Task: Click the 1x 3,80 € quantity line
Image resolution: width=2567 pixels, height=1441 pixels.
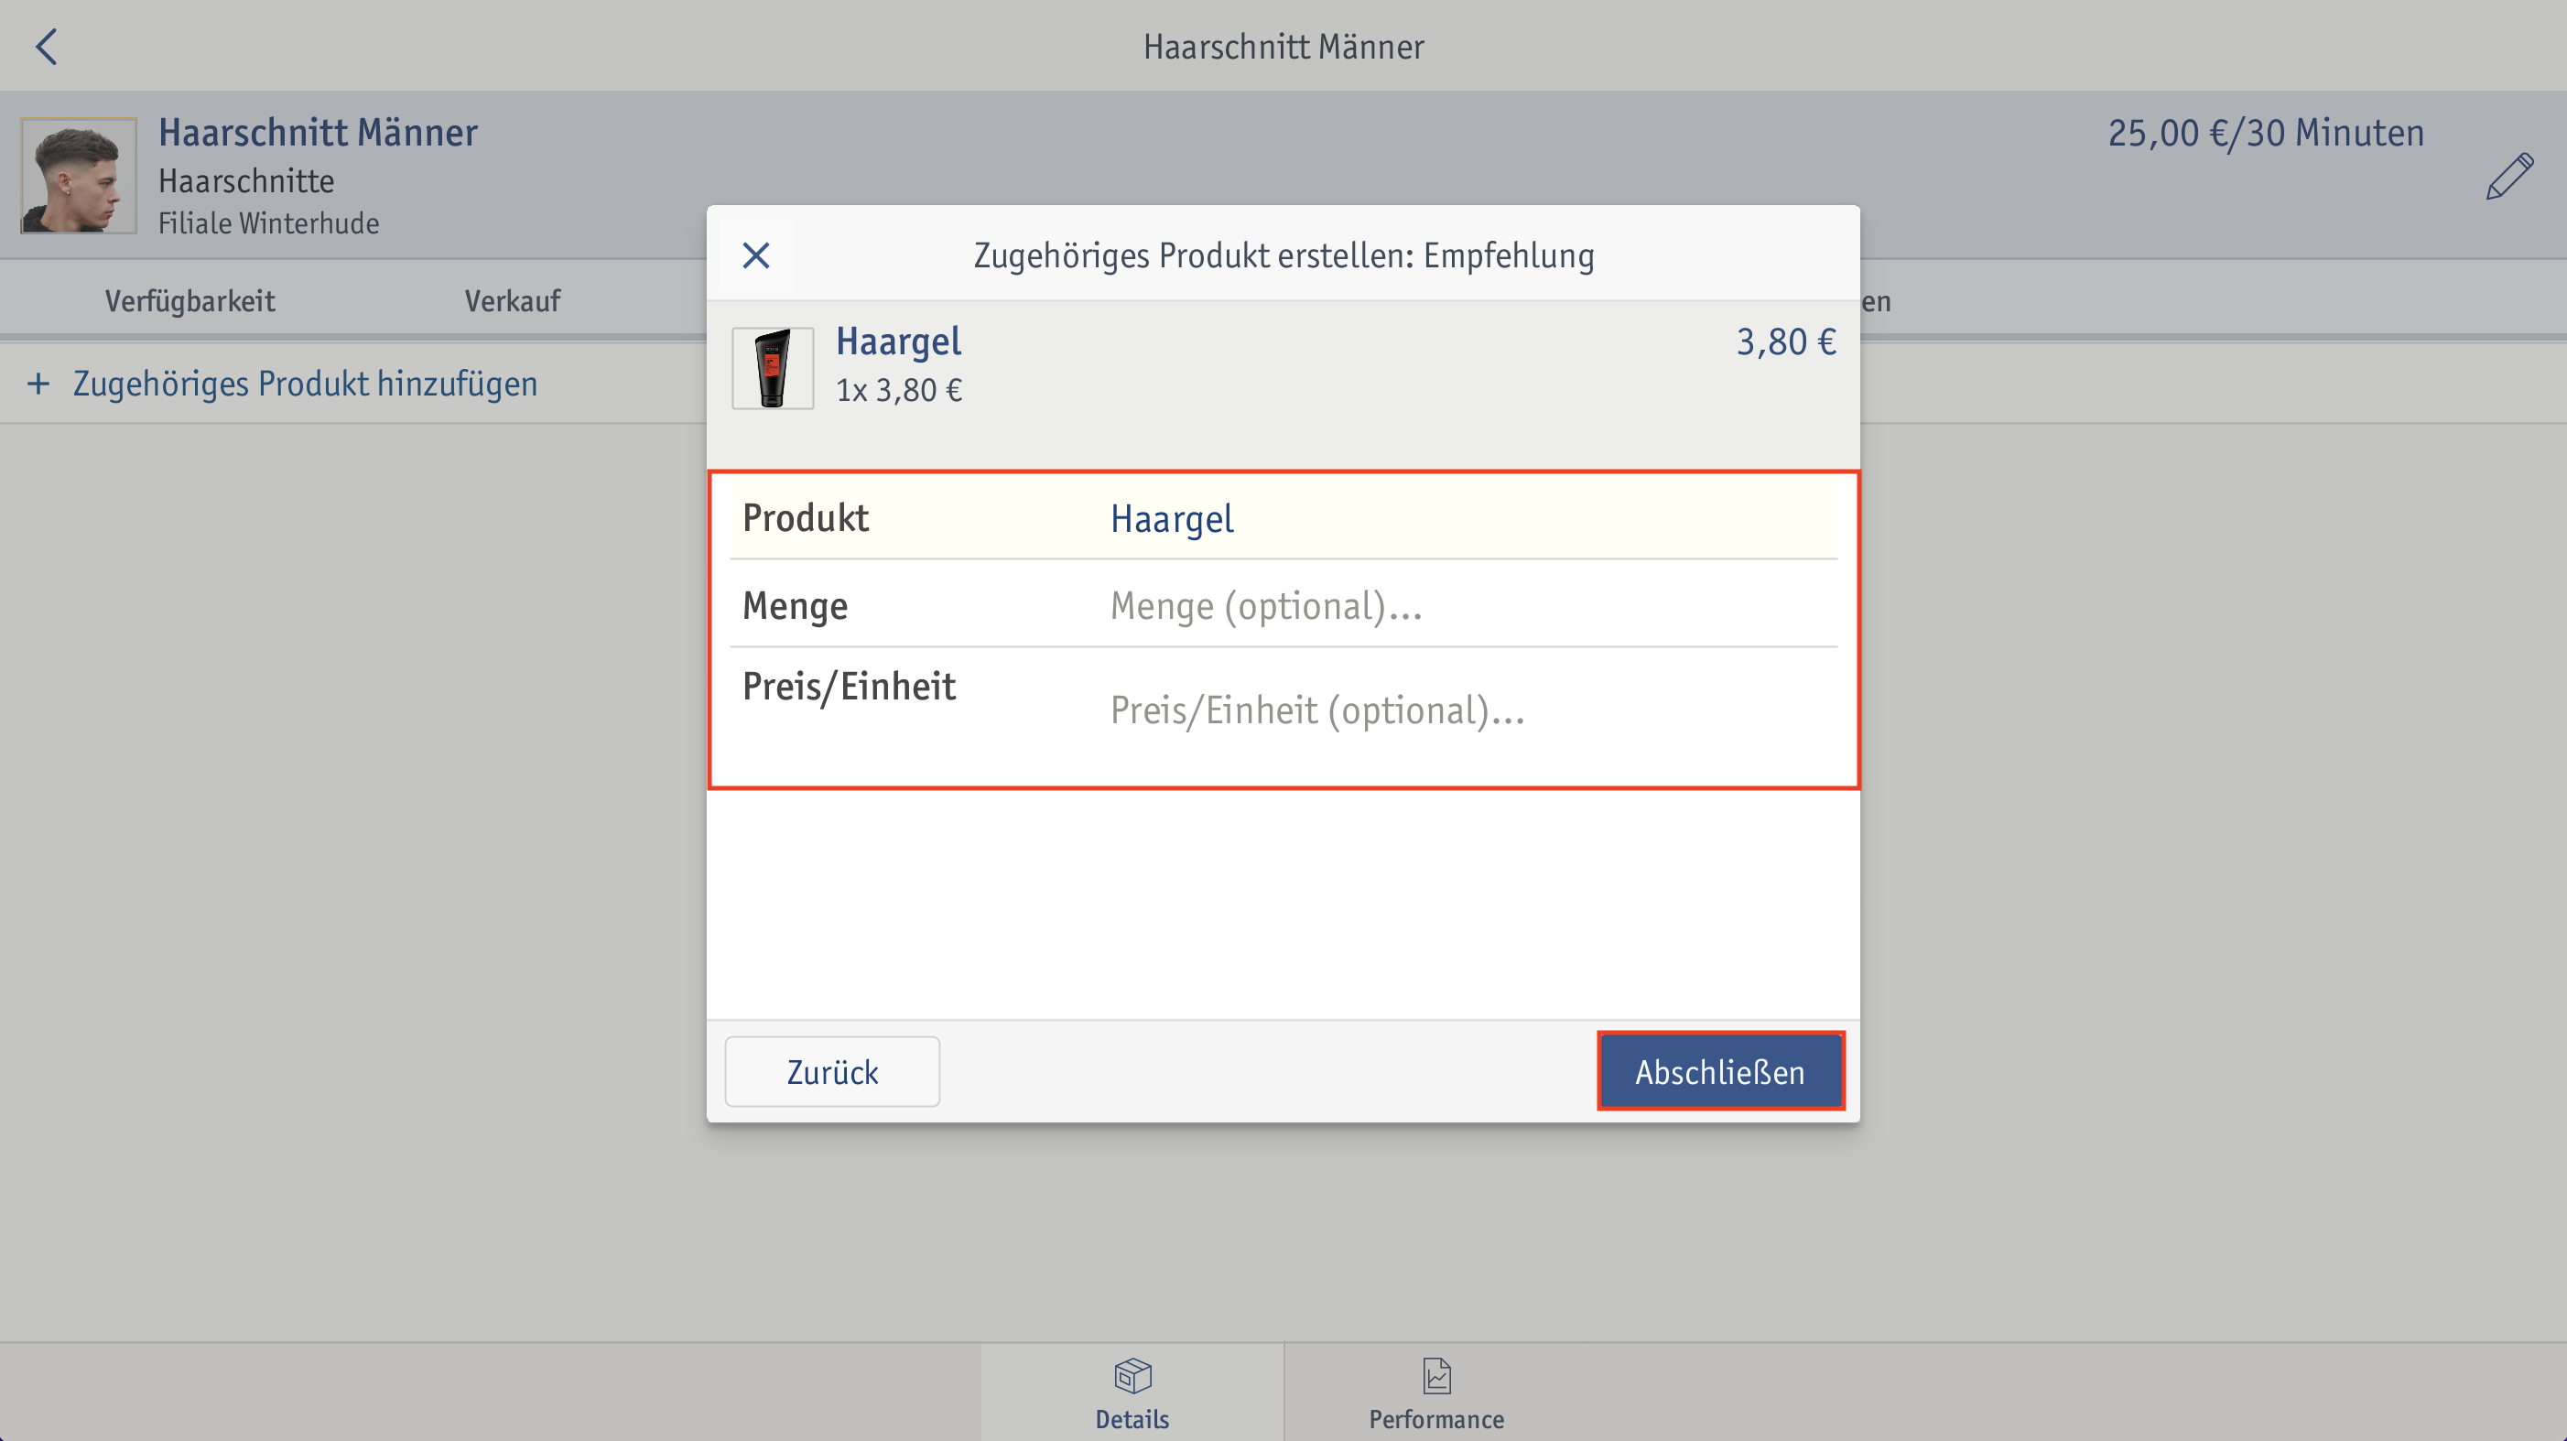Action: pos(899,391)
